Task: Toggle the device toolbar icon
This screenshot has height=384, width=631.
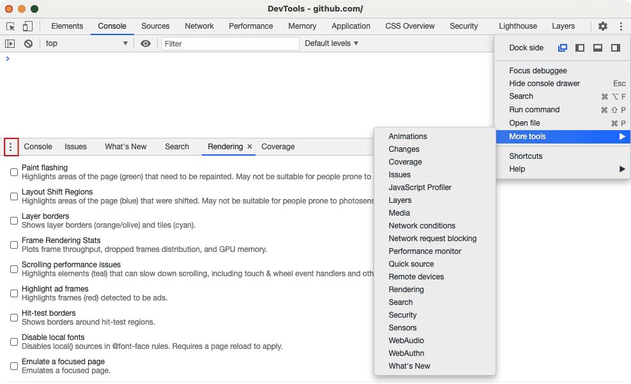Action: [27, 27]
